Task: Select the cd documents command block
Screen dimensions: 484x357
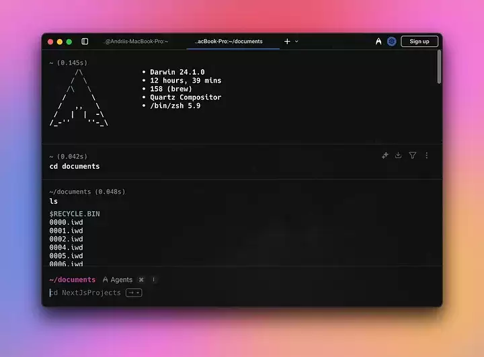Action: [202, 166]
